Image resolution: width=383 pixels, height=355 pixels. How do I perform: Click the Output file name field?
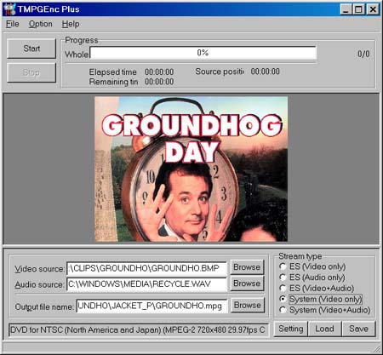coord(151,306)
